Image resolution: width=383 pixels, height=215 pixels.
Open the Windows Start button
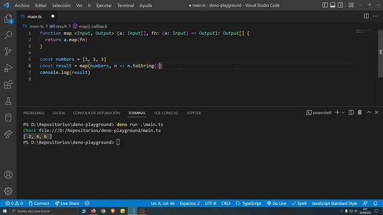5,211
